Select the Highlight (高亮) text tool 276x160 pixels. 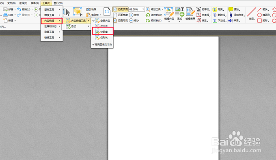click(x=219, y=9)
